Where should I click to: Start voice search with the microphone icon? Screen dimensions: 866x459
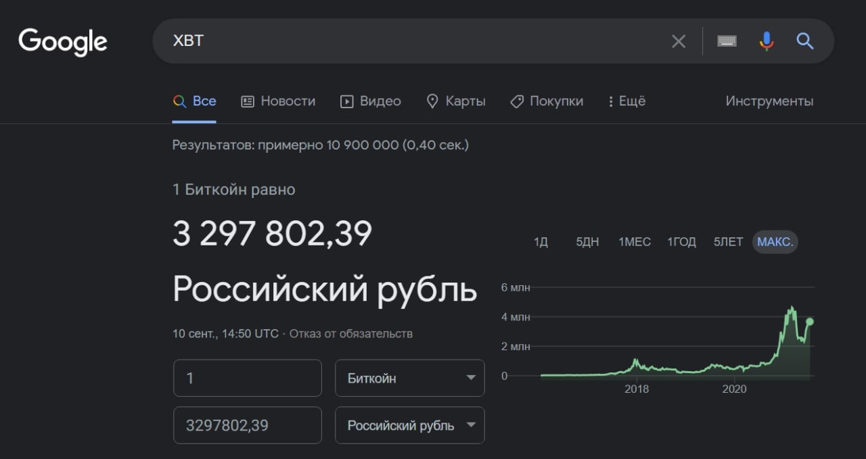766,41
